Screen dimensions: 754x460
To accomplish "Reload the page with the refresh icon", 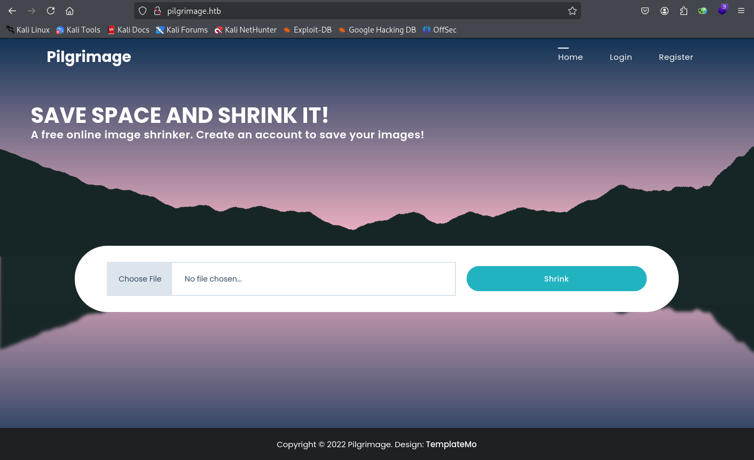I will [x=51, y=11].
